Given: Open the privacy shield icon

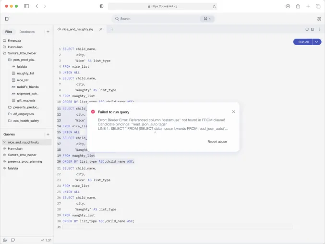Looking at the screenshot, I should tap(101, 6).
